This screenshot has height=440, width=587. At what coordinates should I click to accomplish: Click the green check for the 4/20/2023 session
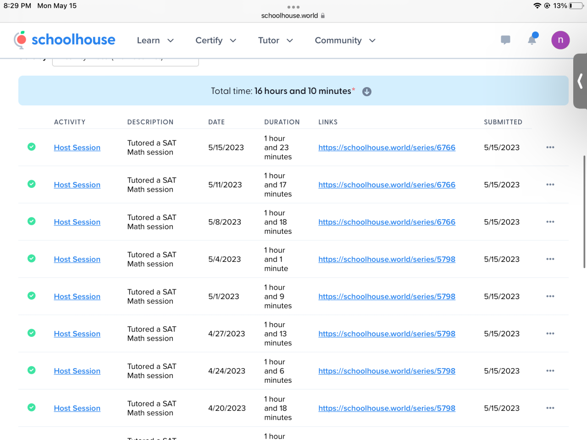tap(32, 407)
